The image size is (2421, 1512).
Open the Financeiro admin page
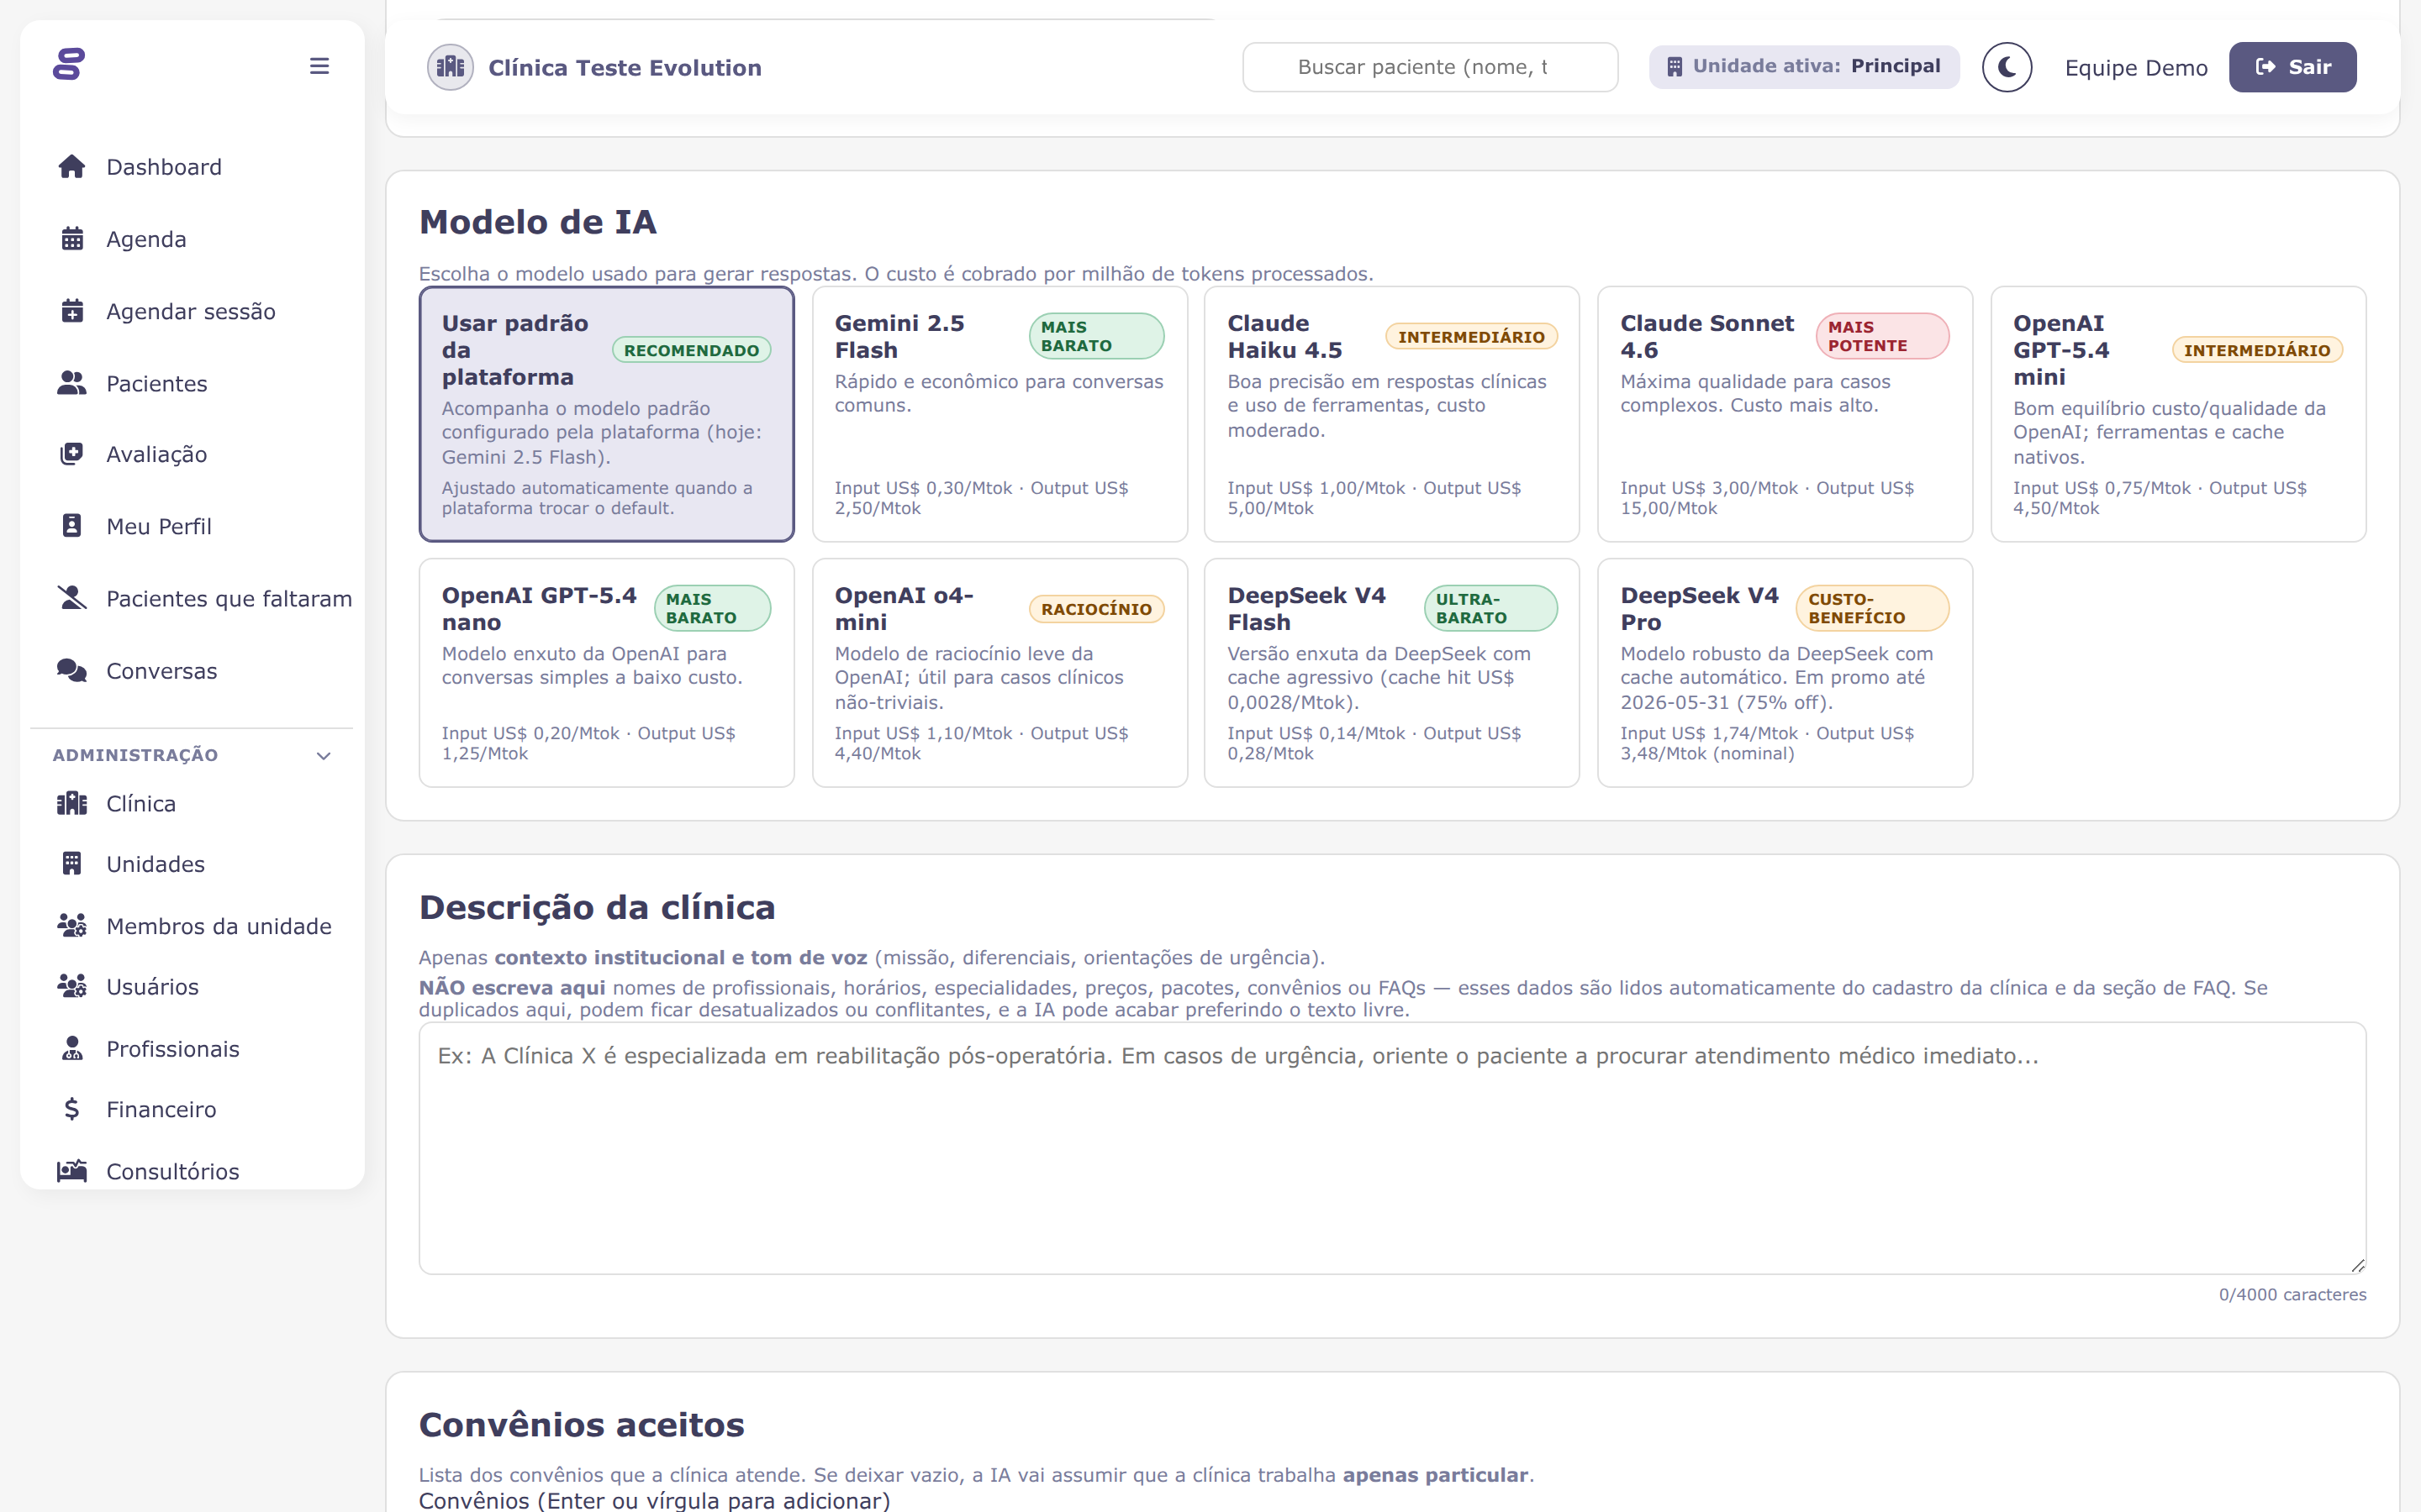point(192,1109)
